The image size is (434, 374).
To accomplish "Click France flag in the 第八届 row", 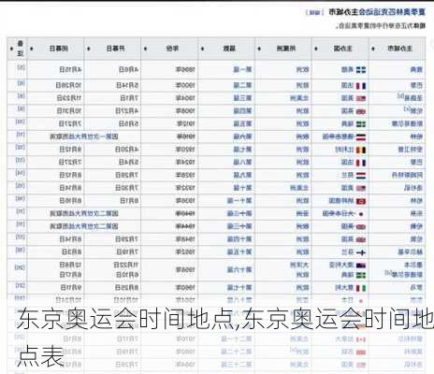I will (361, 163).
